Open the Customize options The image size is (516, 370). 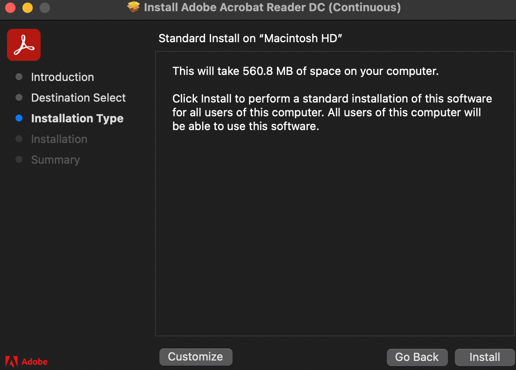tap(196, 357)
